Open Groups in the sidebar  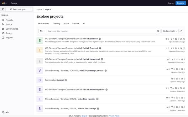point(17,24)
